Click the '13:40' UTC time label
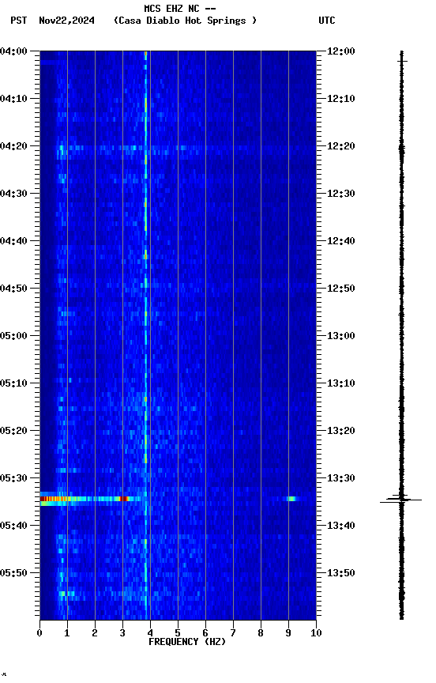 click(341, 526)
